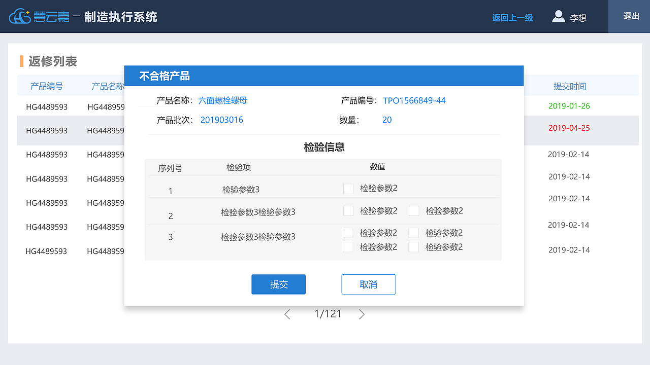Click the 取消 cancel button
This screenshot has height=365, width=650.
(369, 284)
